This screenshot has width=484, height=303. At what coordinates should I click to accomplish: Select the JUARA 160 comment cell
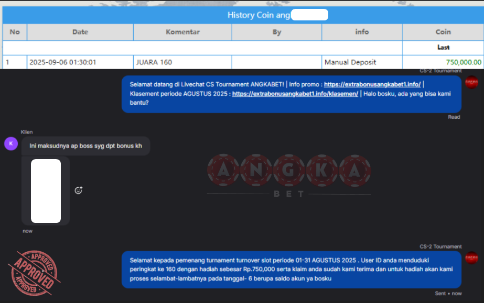coord(182,62)
